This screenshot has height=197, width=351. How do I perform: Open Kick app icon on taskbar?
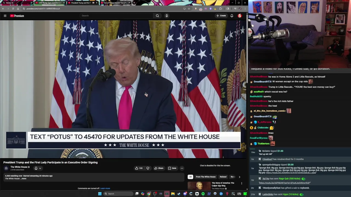pos(245,194)
